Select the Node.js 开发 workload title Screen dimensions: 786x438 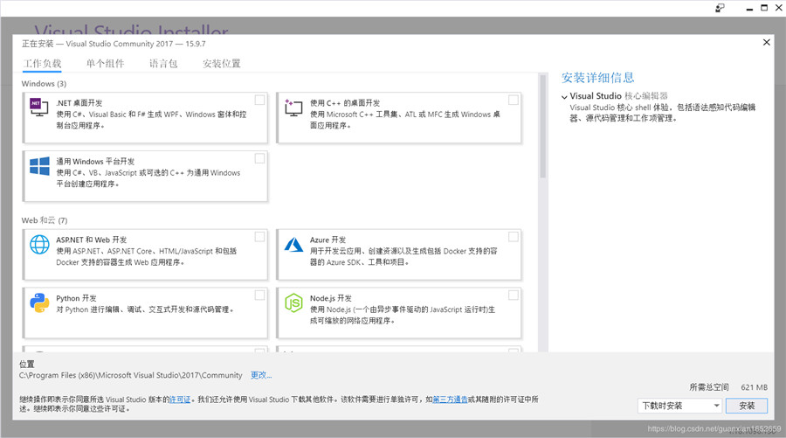pos(331,298)
